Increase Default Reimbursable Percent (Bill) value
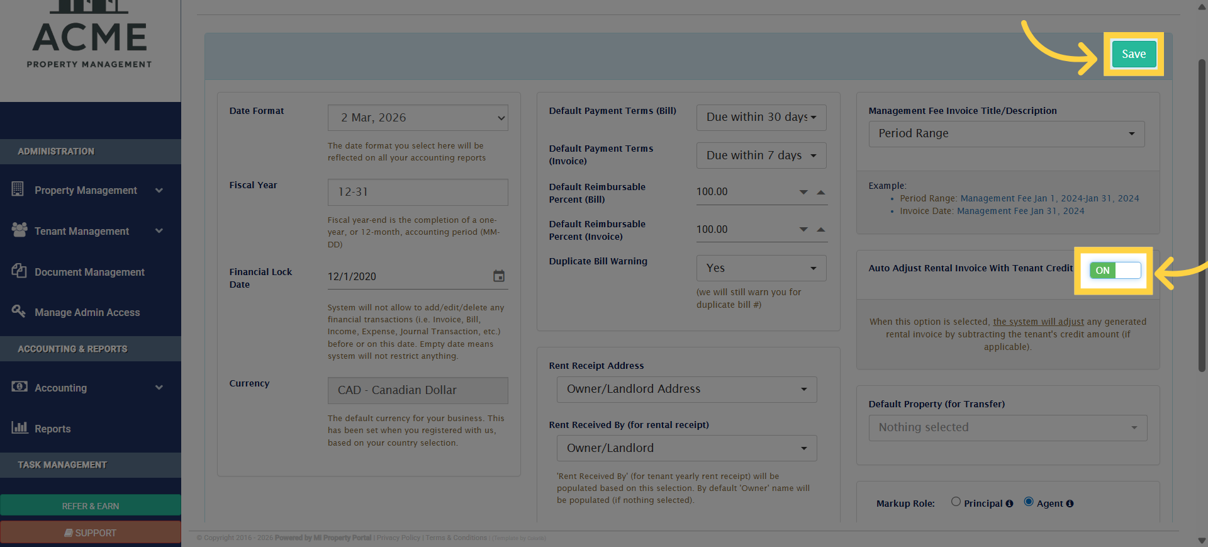1208x547 pixels. click(x=820, y=192)
